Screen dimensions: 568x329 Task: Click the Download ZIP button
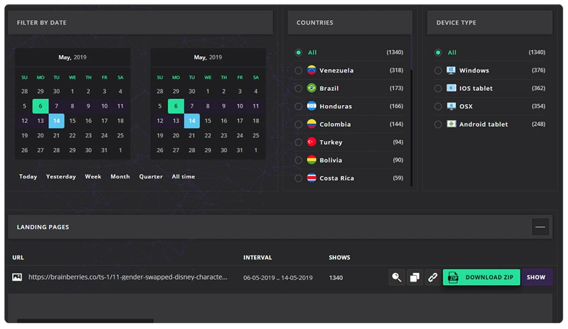point(481,278)
